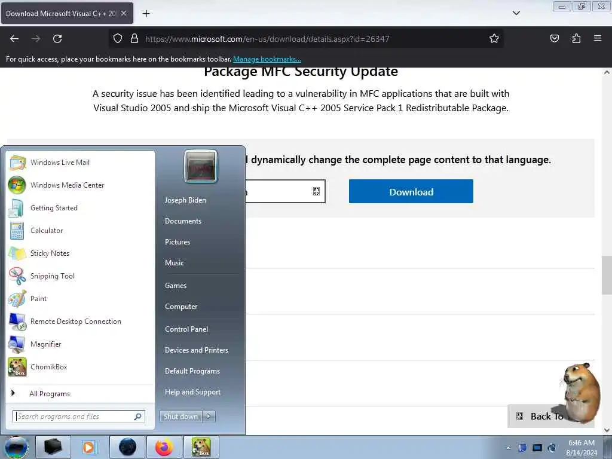The image size is (612, 459).
Task: Open Calculator from Start menu
Action: click(x=80, y=231)
